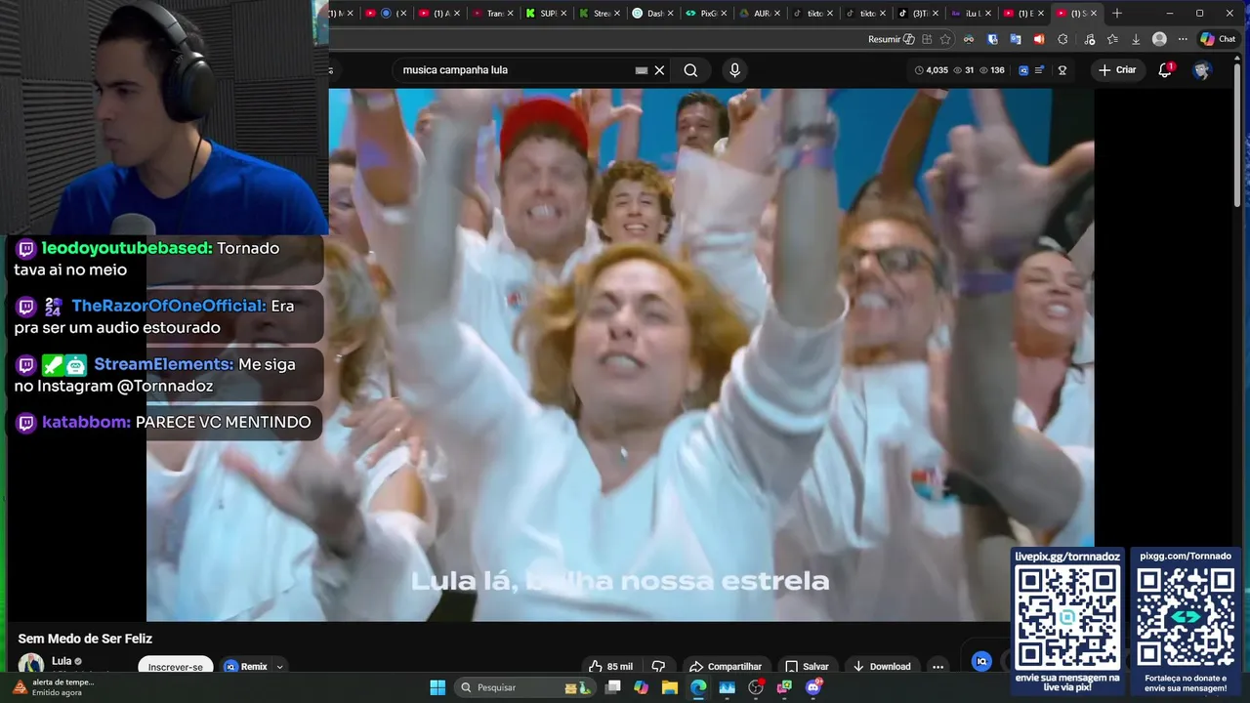
Task: Open browser extensions puzzle icon
Action: click(x=1062, y=39)
